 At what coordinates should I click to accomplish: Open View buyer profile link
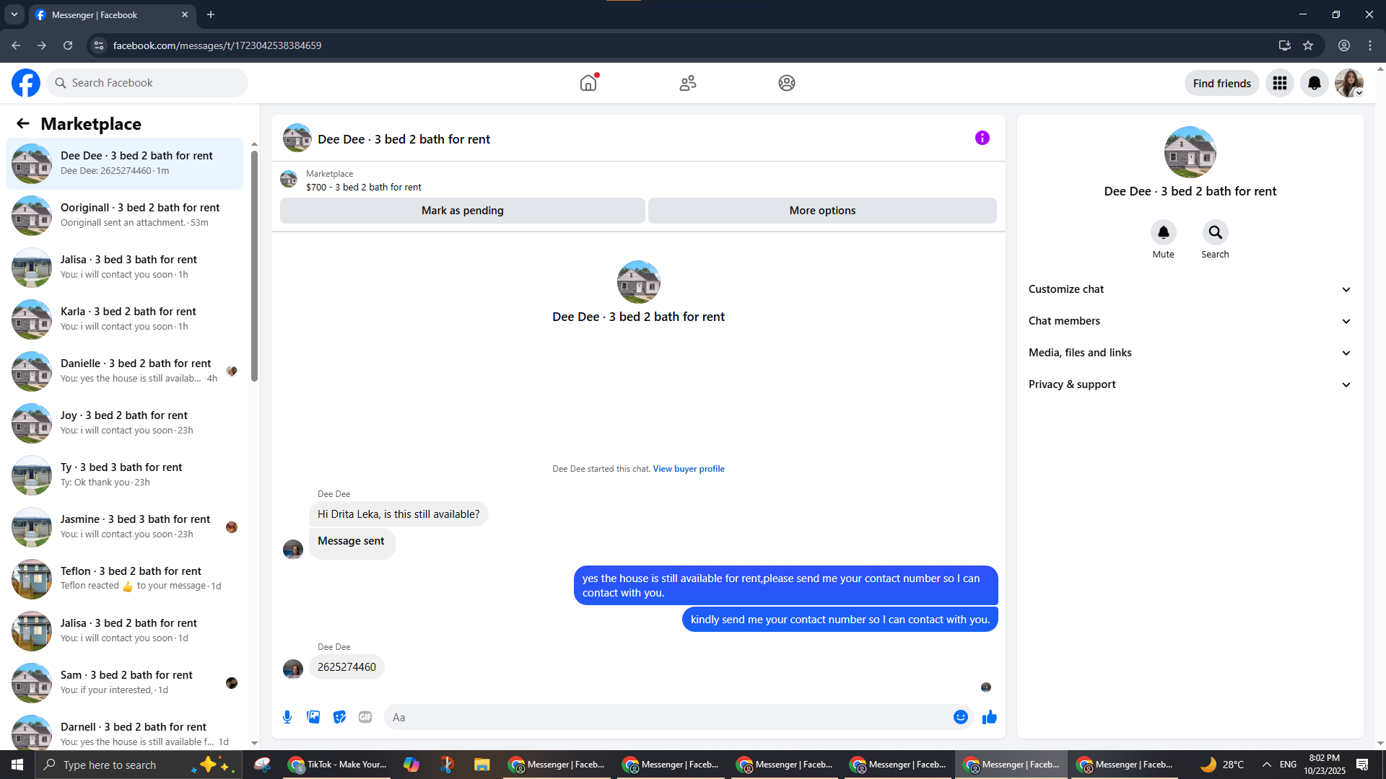coord(688,469)
